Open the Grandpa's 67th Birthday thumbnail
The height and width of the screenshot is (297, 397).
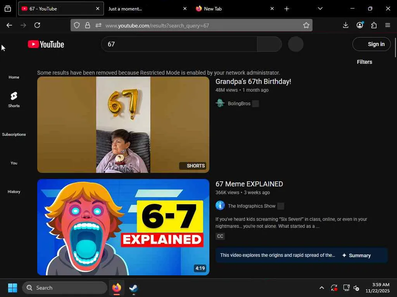[123, 125]
